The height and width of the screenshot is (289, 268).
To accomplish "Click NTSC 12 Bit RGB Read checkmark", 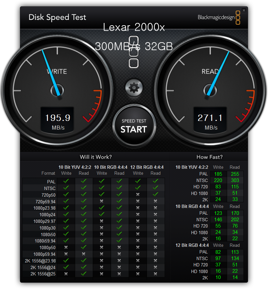I will [x=155, y=188].
